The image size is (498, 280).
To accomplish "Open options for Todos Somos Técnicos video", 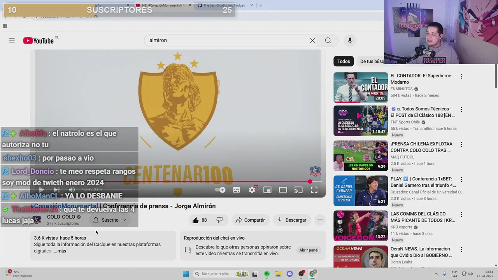I will (461, 110).
